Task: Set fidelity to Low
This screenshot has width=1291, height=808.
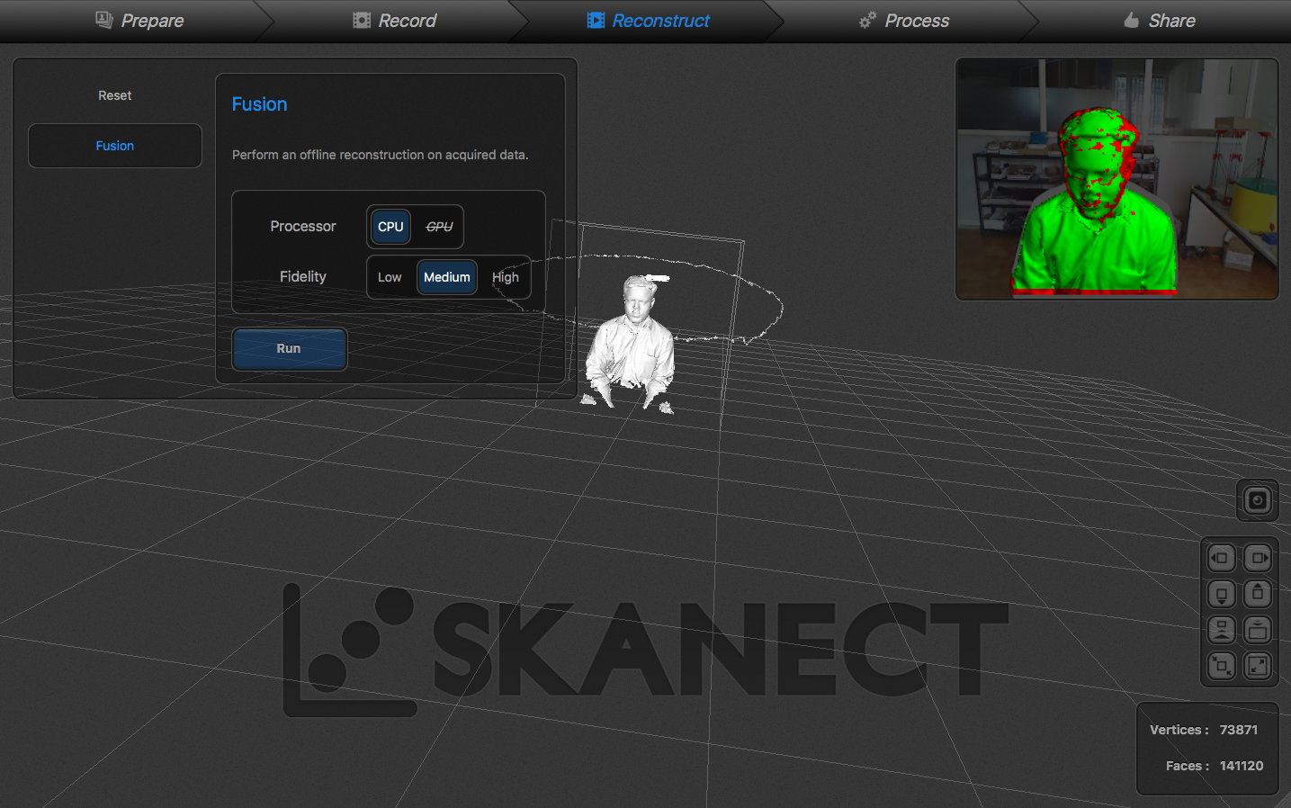Action: pyautogui.click(x=390, y=277)
